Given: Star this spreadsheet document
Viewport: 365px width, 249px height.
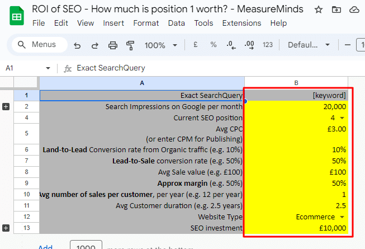Looking at the screenshot, I should point(318,10).
